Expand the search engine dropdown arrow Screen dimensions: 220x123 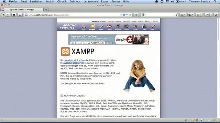(x=145, y=15)
